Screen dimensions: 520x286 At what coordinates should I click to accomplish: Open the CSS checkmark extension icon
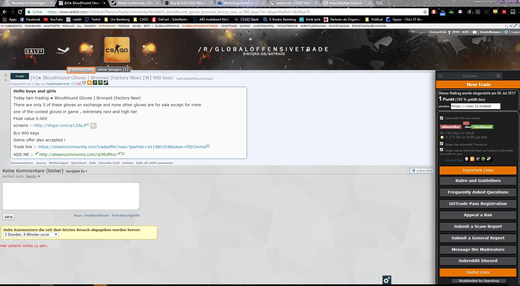[495, 12]
